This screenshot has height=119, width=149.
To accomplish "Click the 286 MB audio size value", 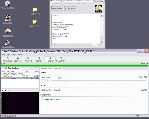I will [144, 90].
